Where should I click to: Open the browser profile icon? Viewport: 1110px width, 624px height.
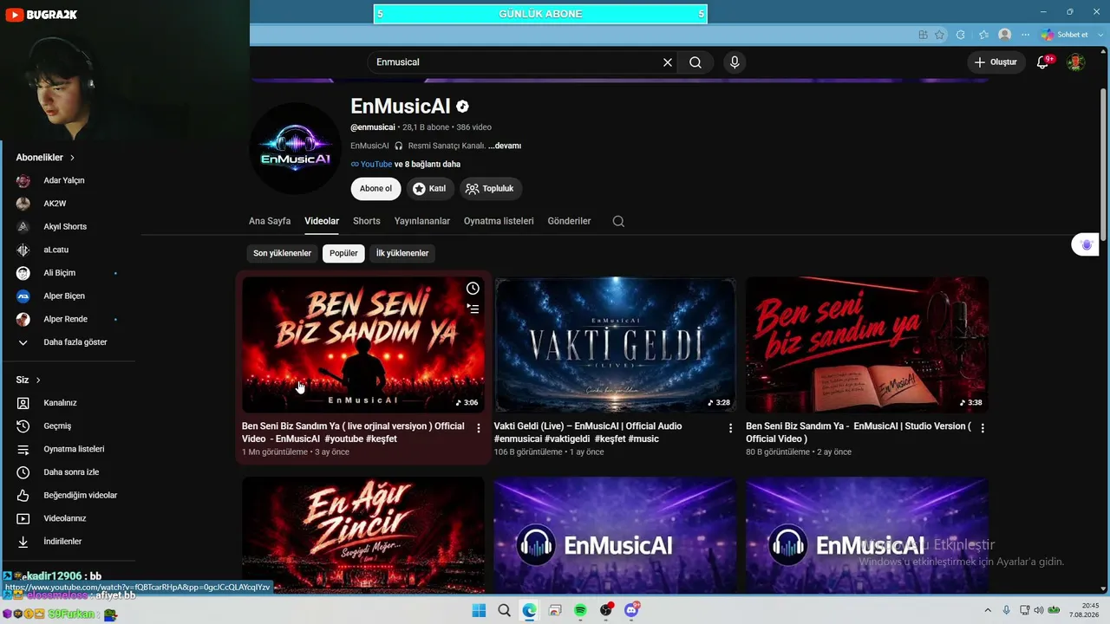(1005, 35)
